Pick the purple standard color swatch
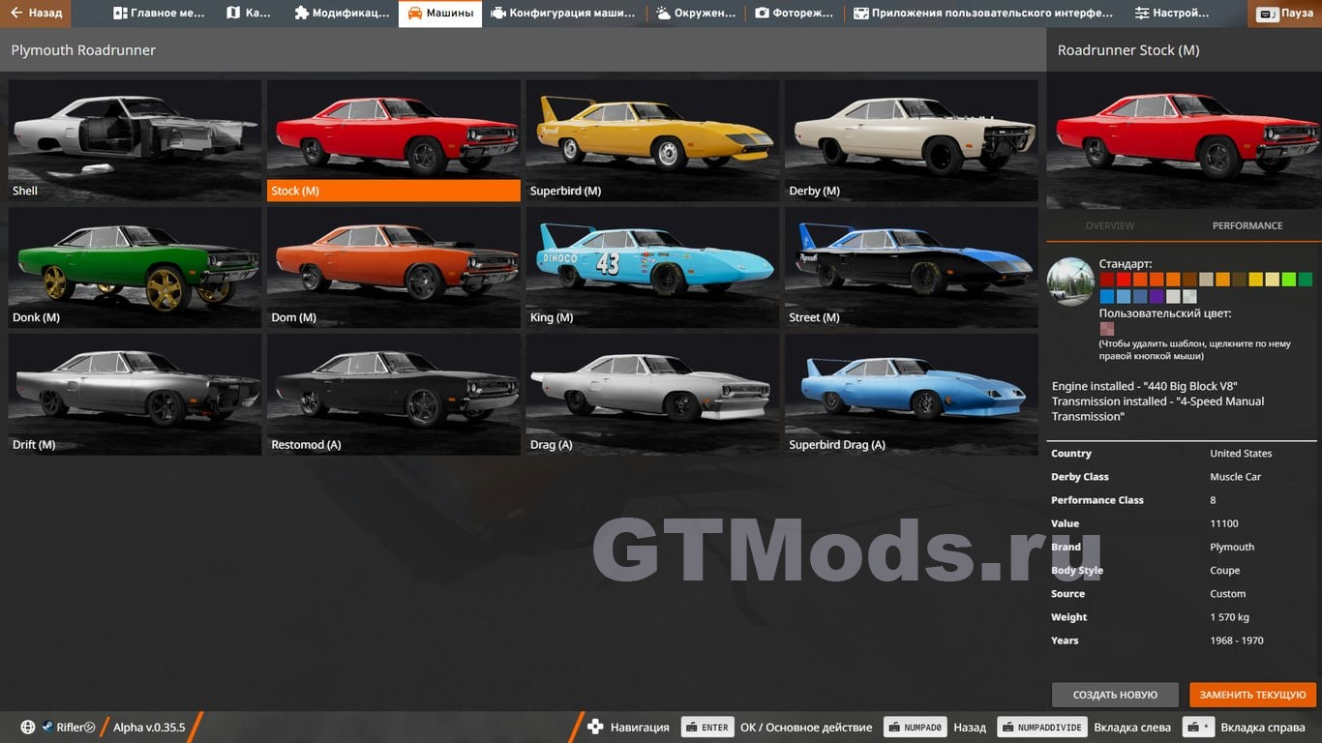The width and height of the screenshot is (1322, 743). coord(1157,297)
